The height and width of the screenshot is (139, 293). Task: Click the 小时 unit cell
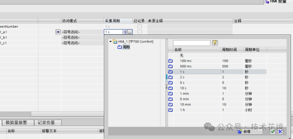click(x=248, y=110)
